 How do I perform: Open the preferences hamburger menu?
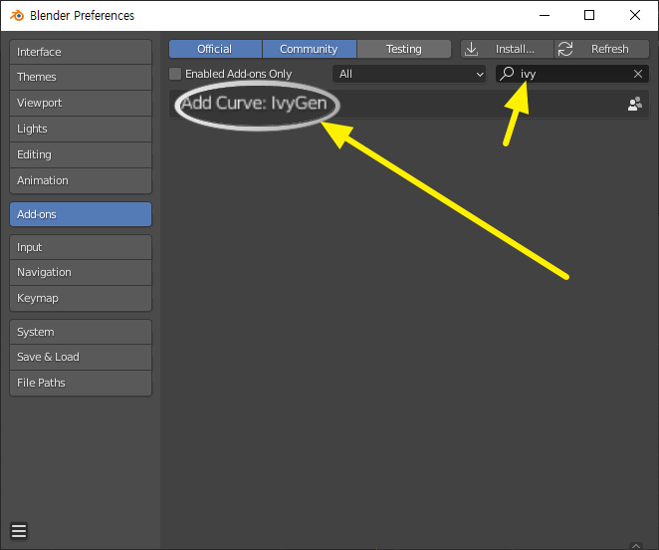pyautogui.click(x=19, y=531)
